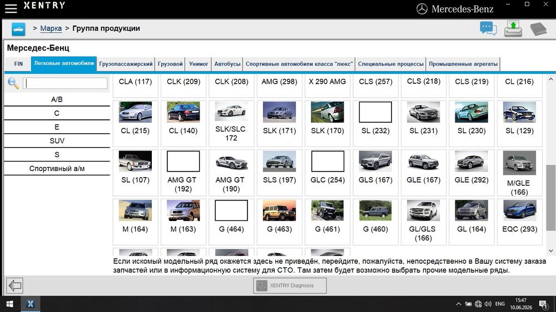Select G (464) model
The height and width of the screenshot is (312, 556).
[x=231, y=222]
